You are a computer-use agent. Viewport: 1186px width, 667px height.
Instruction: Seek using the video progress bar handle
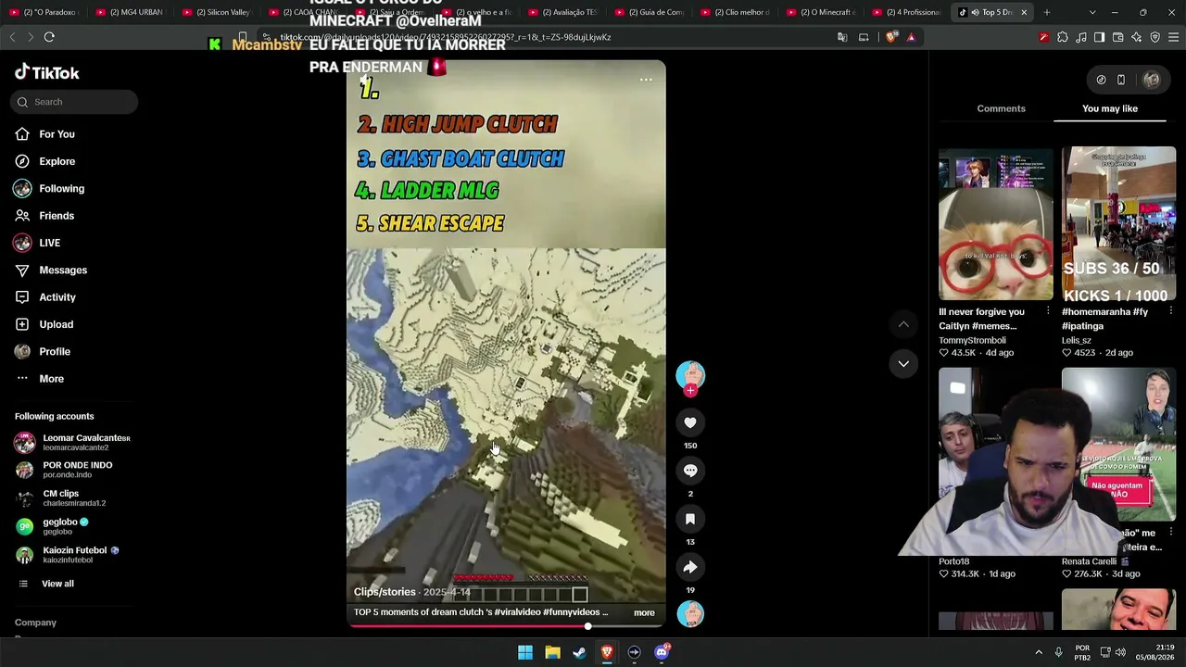(587, 626)
